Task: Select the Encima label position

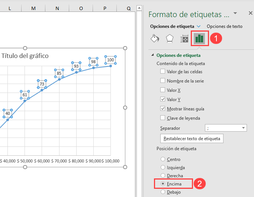Action: click(x=163, y=184)
